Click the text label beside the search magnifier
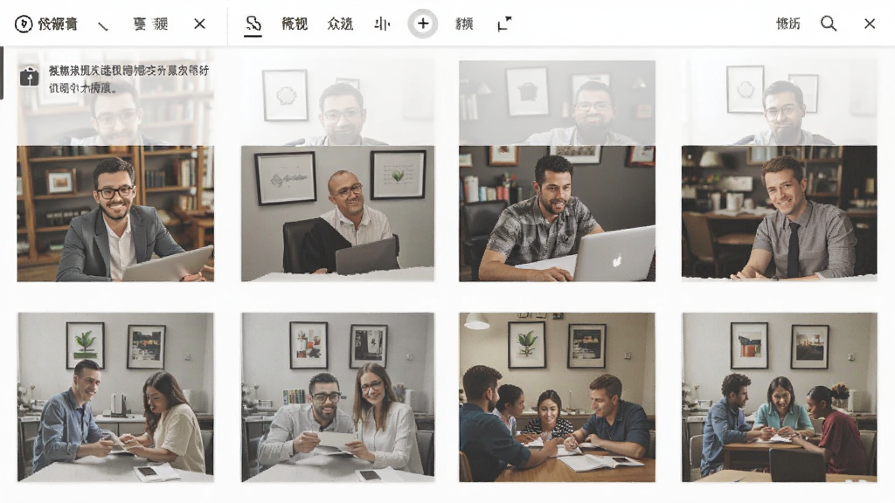 [788, 24]
